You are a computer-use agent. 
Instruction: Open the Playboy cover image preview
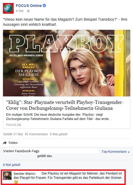[x=67, y=63]
